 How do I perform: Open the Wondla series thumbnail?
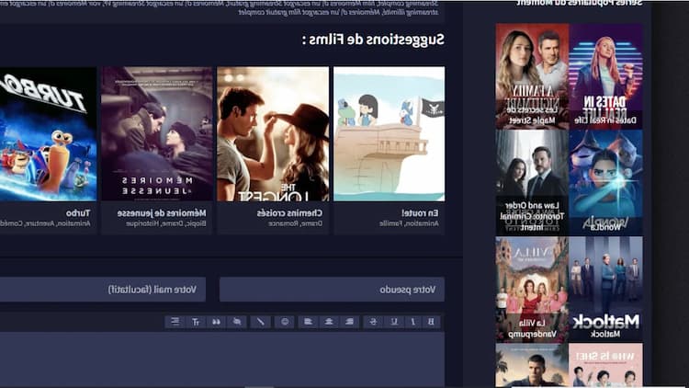click(606, 183)
